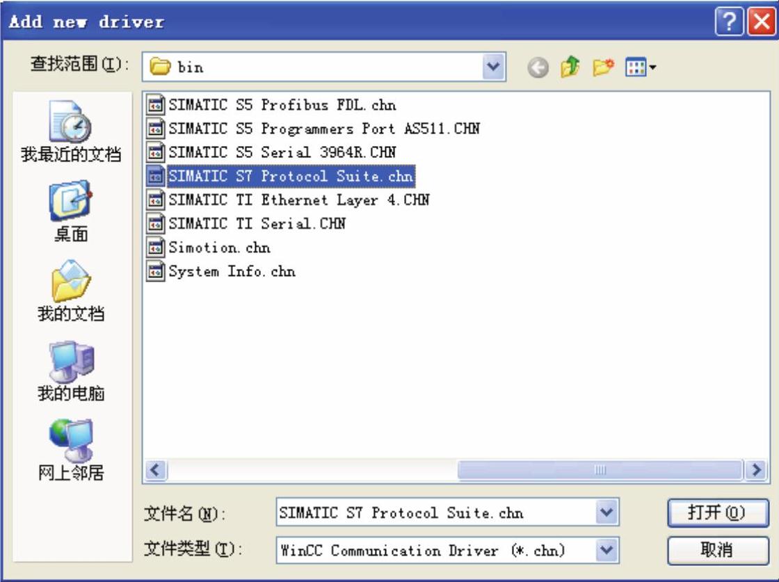Click the Open (打开) button

(717, 512)
